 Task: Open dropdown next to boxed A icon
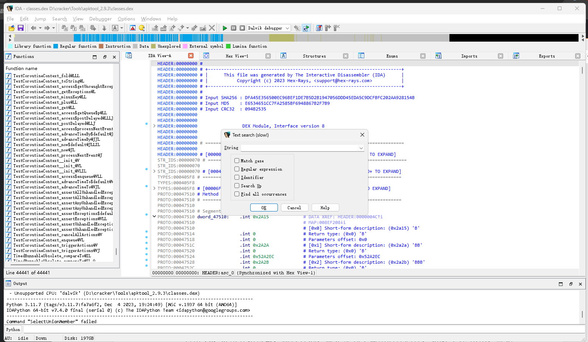(x=122, y=28)
